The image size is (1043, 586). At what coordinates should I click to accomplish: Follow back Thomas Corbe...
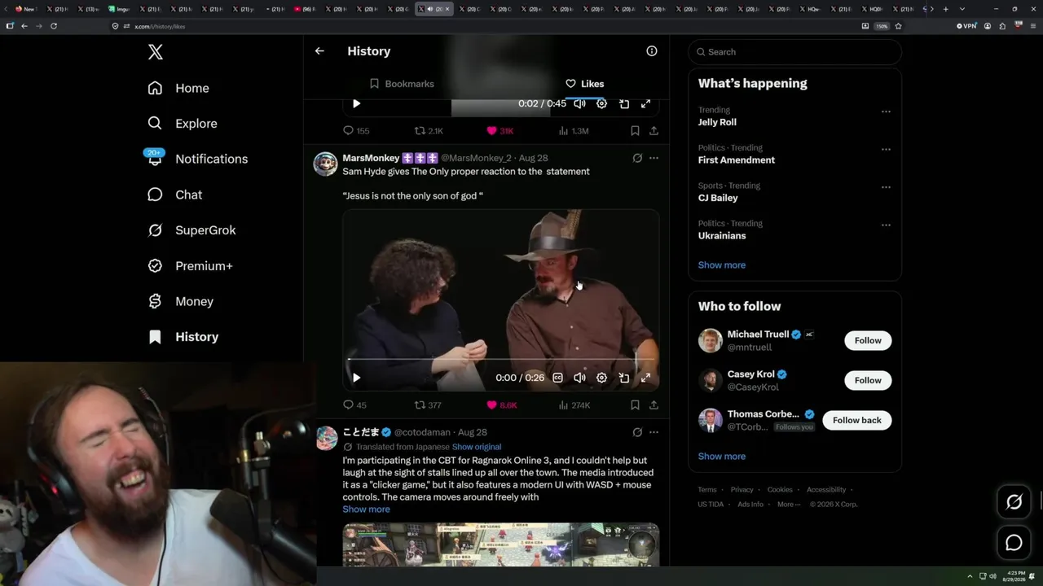point(857,420)
